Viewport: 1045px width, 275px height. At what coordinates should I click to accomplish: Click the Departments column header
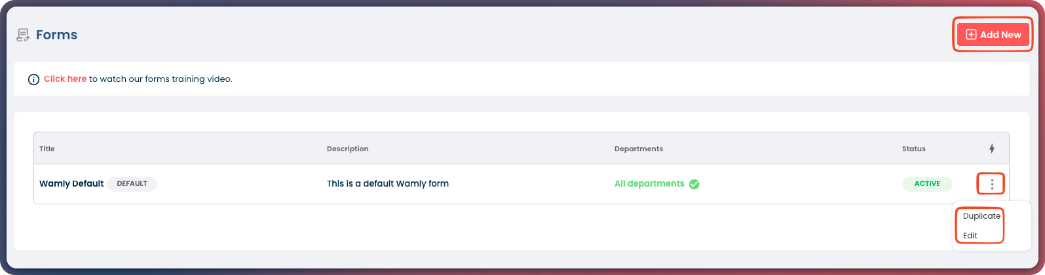pyautogui.click(x=638, y=149)
